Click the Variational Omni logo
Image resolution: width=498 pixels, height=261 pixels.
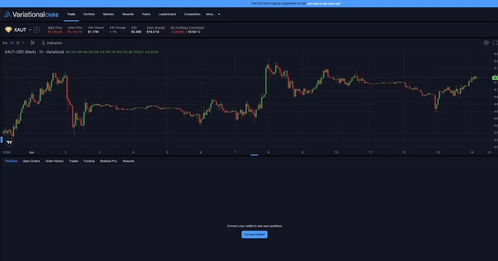(31, 14)
